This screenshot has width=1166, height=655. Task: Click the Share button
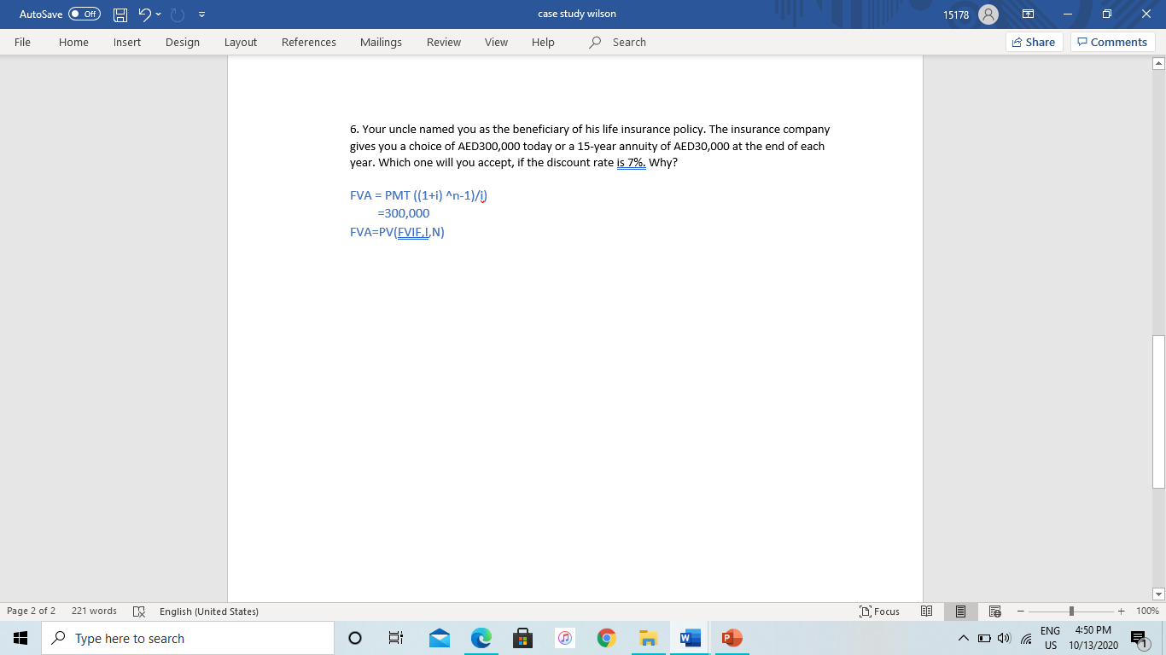click(x=1035, y=42)
